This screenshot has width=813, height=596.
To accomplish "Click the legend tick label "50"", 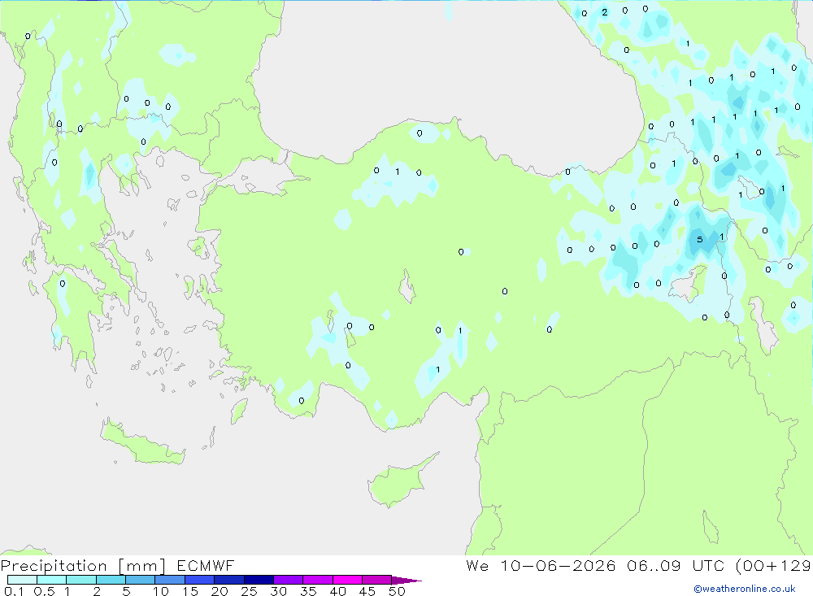I will pos(397,591).
